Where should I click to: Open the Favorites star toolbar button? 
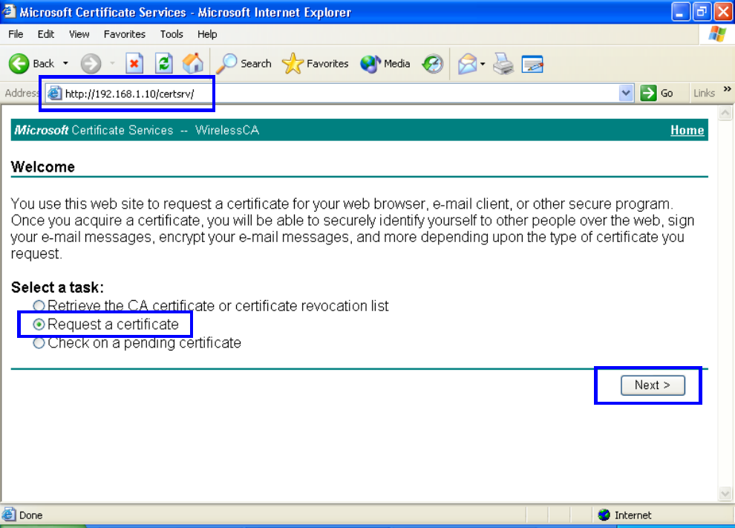315,63
